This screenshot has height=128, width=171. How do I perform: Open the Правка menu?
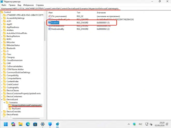12,5
